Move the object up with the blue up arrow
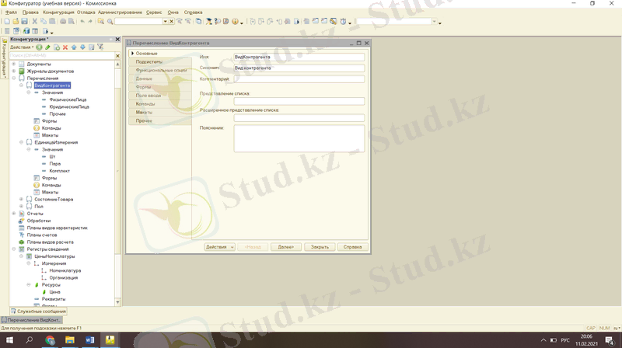This screenshot has height=348, width=622. click(74, 47)
